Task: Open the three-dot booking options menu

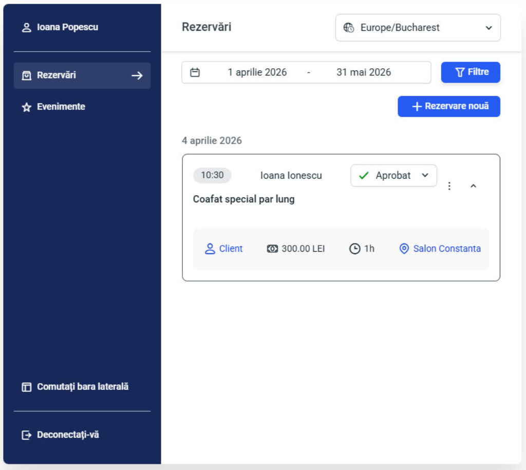Action: pyautogui.click(x=449, y=186)
